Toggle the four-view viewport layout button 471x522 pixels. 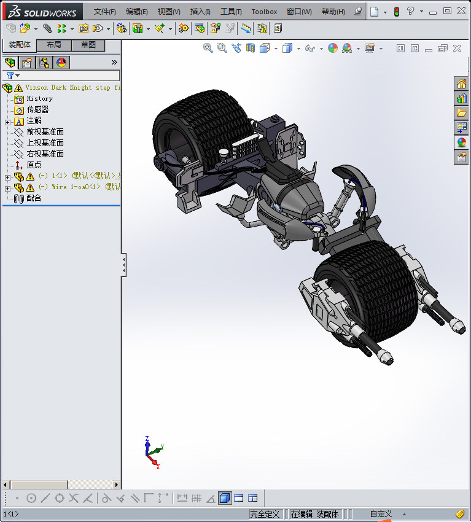click(x=252, y=498)
